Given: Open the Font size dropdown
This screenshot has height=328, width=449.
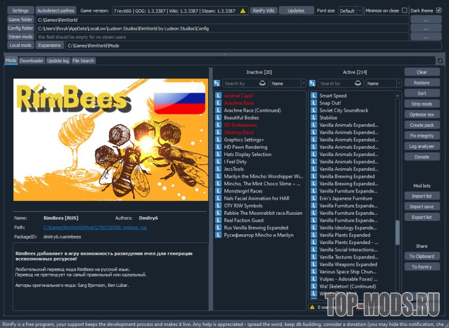Looking at the screenshot, I should pos(350,11).
